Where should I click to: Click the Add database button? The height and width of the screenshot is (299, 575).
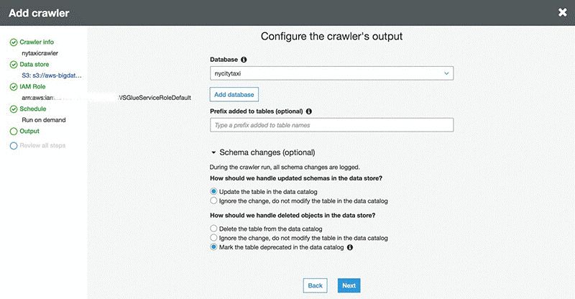(234, 94)
